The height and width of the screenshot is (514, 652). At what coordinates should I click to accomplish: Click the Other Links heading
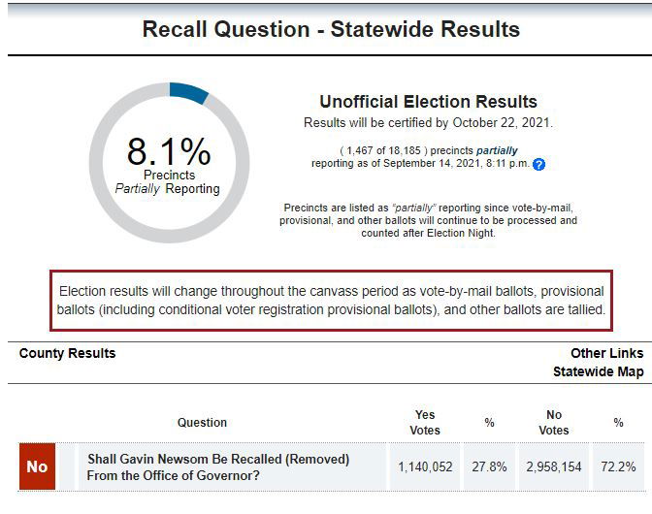(606, 353)
